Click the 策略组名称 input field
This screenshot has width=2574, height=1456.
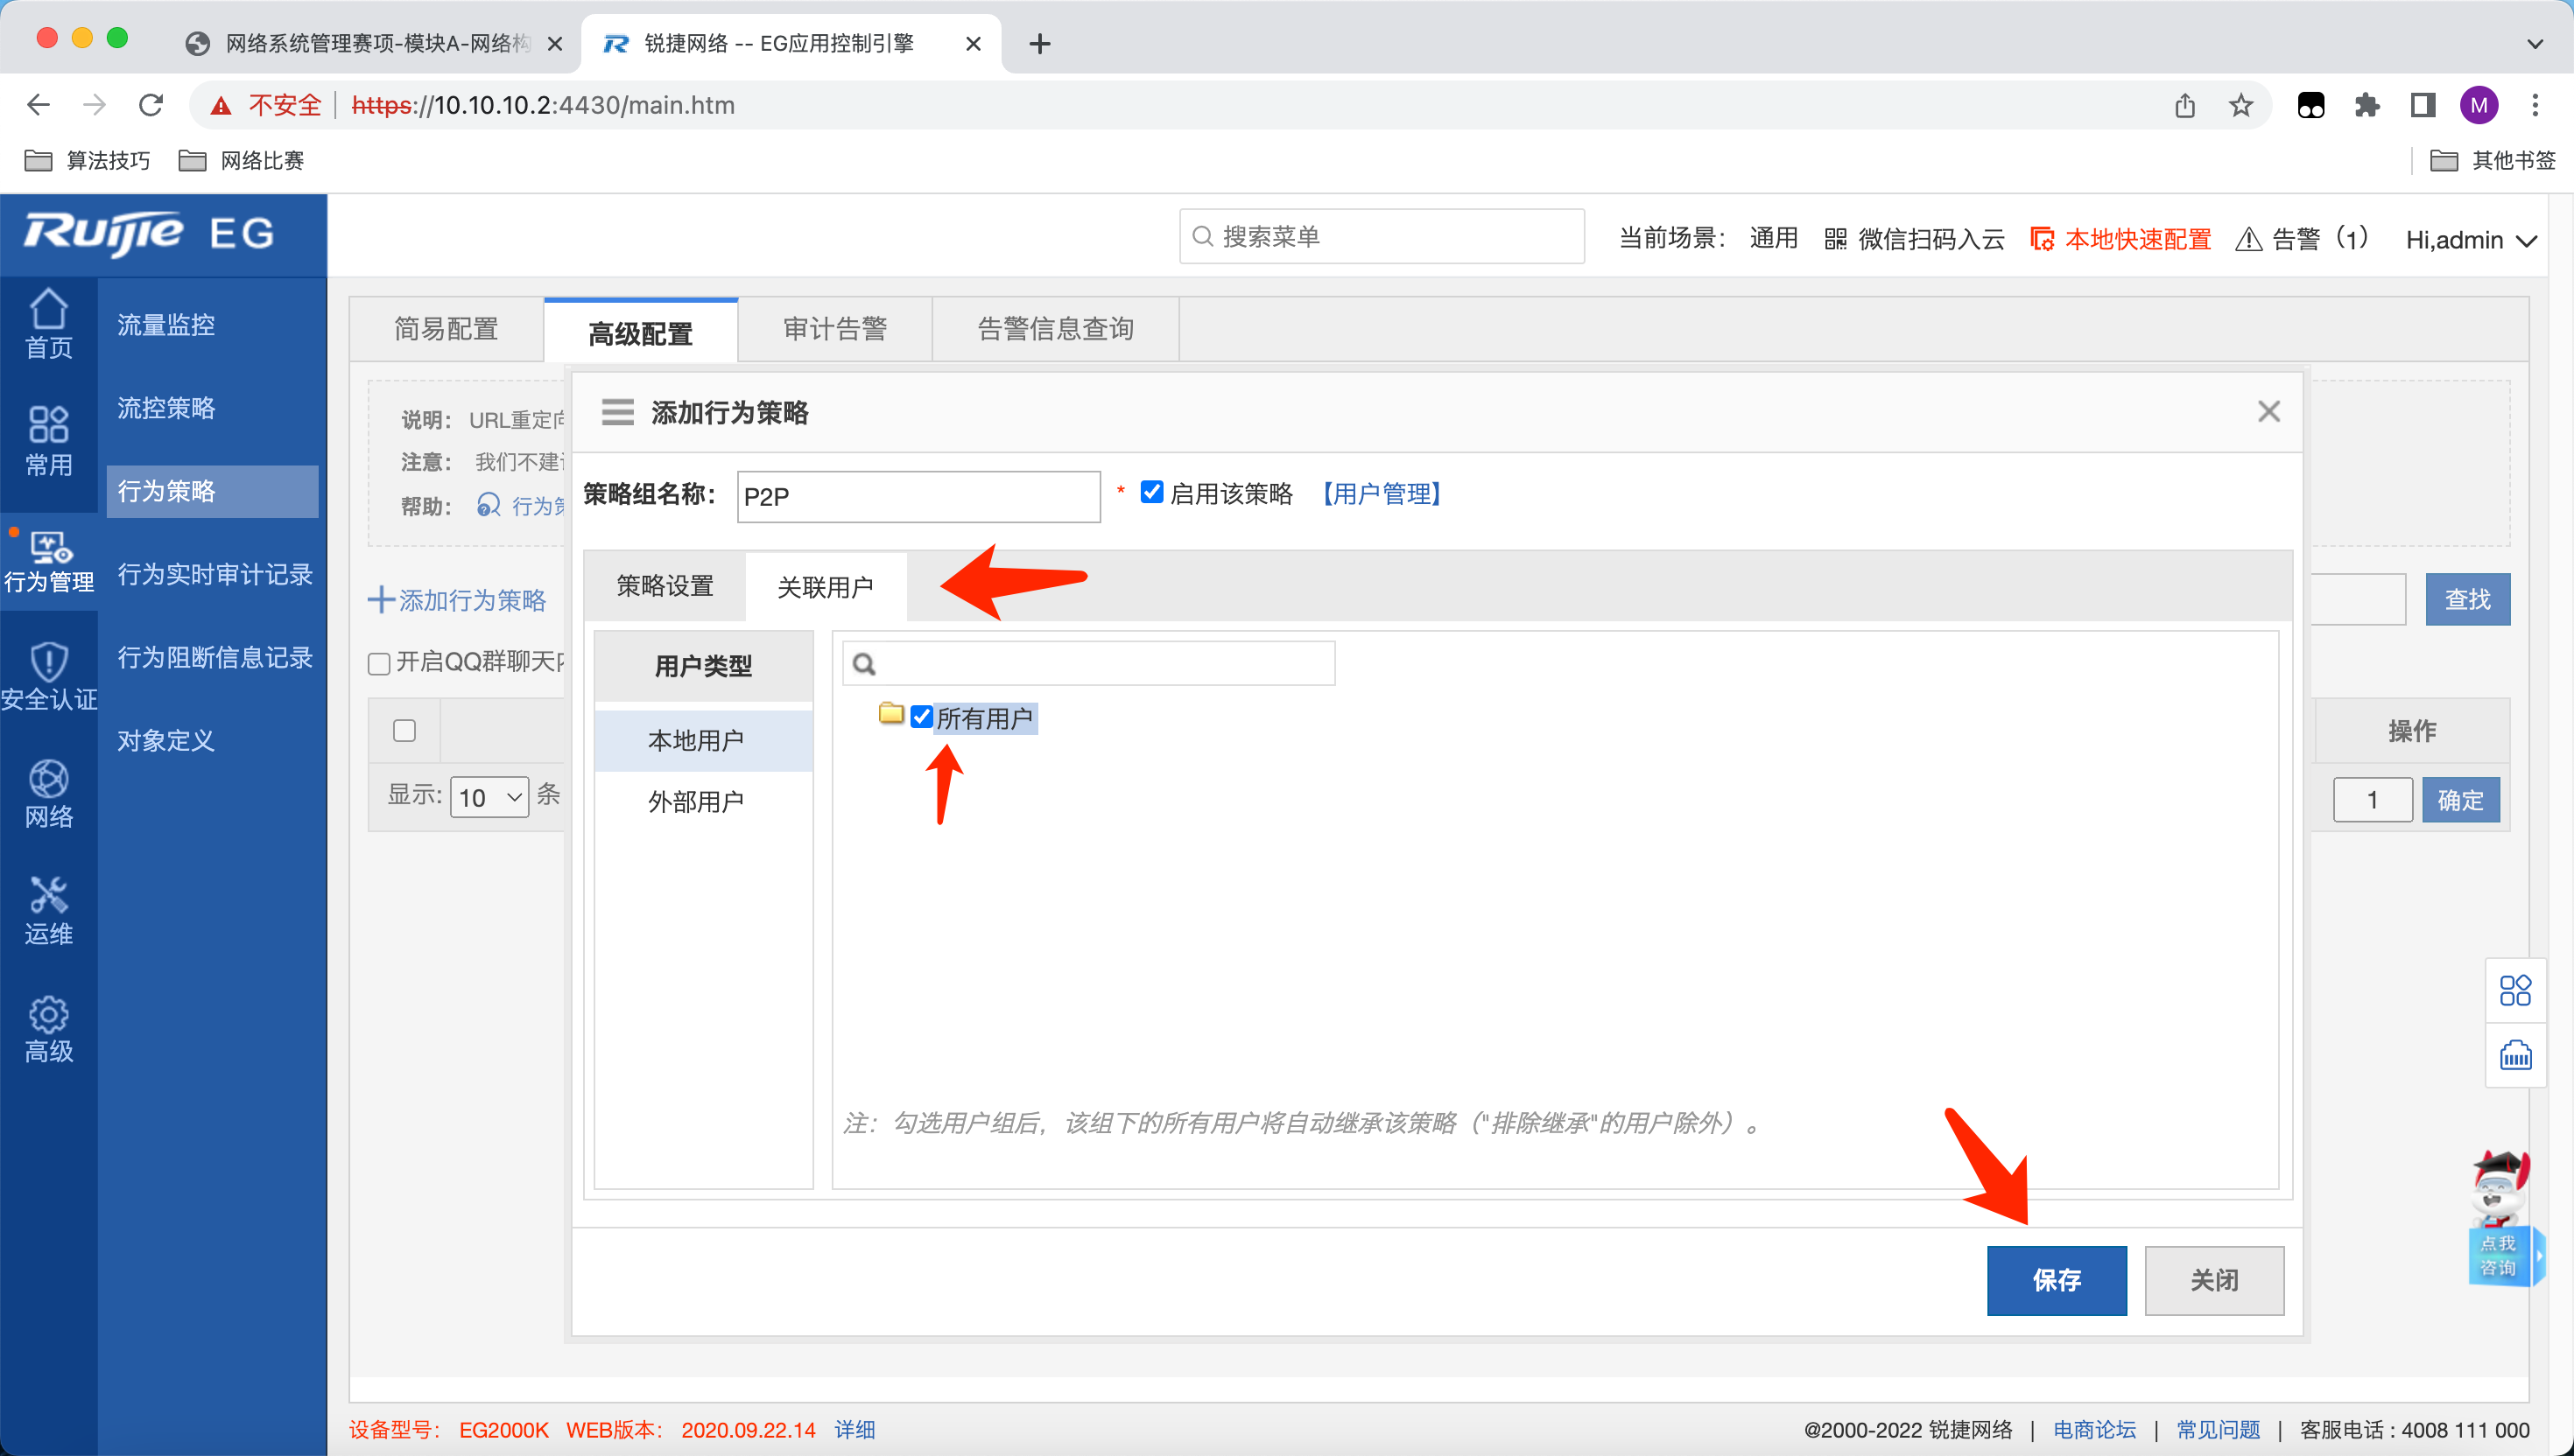point(918,496)
